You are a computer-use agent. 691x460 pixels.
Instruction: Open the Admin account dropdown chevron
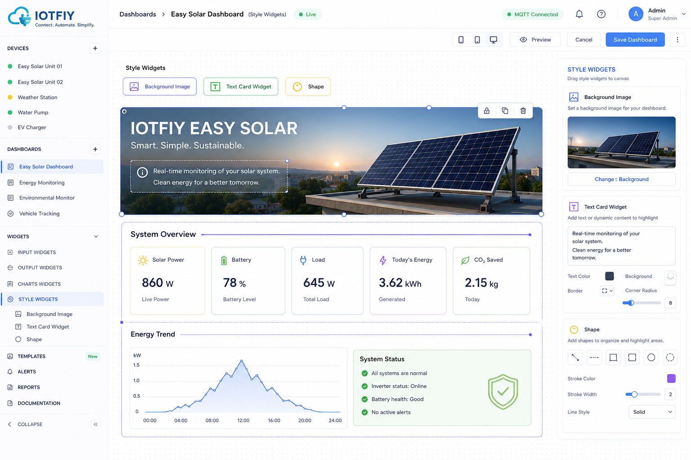[x=684, y=14]
